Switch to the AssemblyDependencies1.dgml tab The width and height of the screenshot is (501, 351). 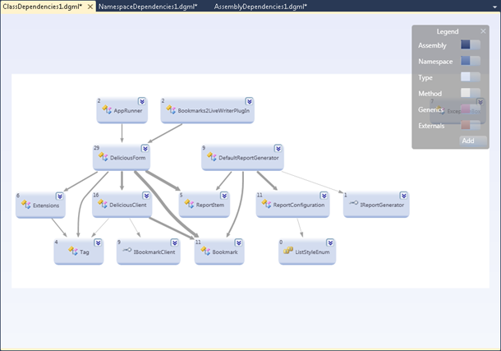(260, 6)
